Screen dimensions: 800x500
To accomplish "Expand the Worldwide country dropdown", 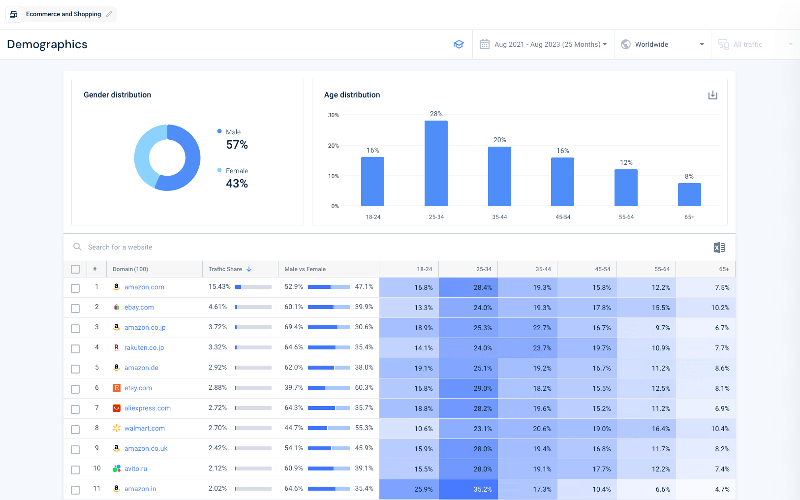I will point(702,44).
